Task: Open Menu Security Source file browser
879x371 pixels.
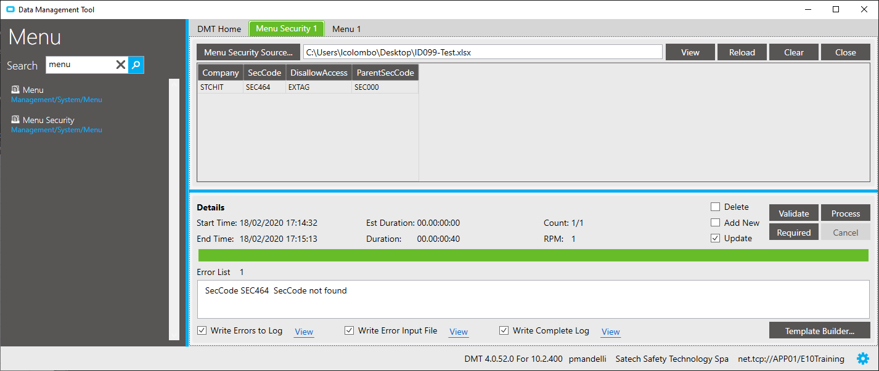Action: [x=248, y=52]
